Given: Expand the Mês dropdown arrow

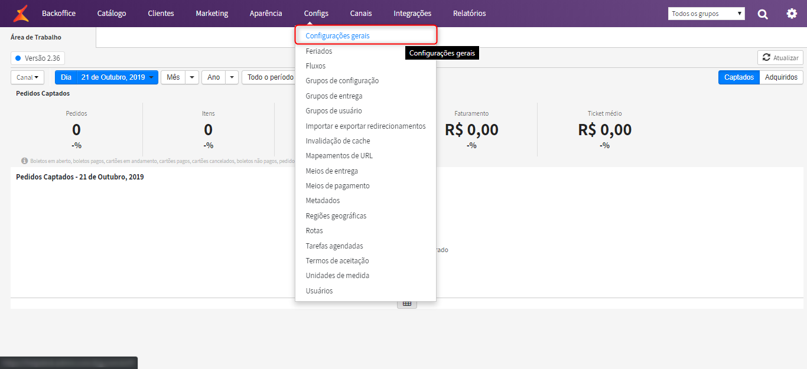Looking at the screenshot, I should pos(192,77).
